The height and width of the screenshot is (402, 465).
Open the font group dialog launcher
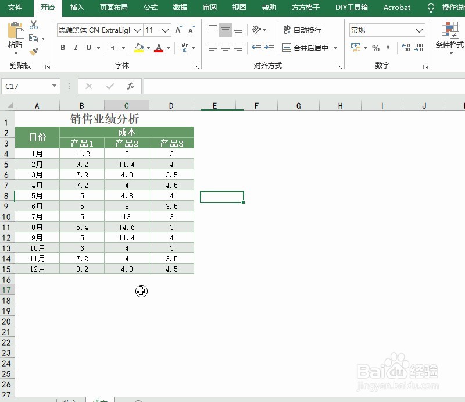point(197,67)
